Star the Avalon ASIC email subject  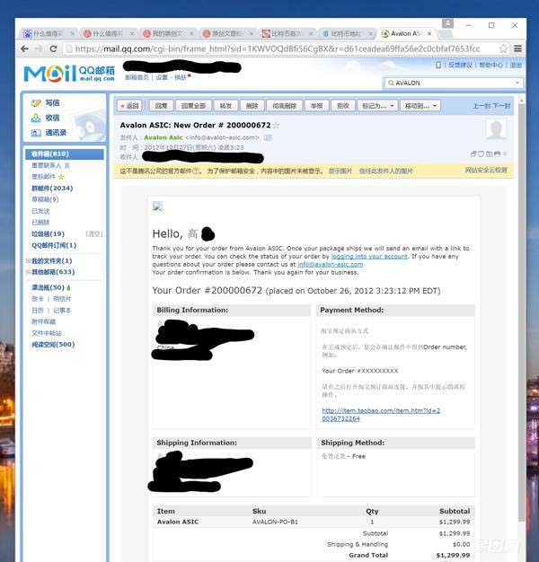pyautogui.click(x=276, y=126)
